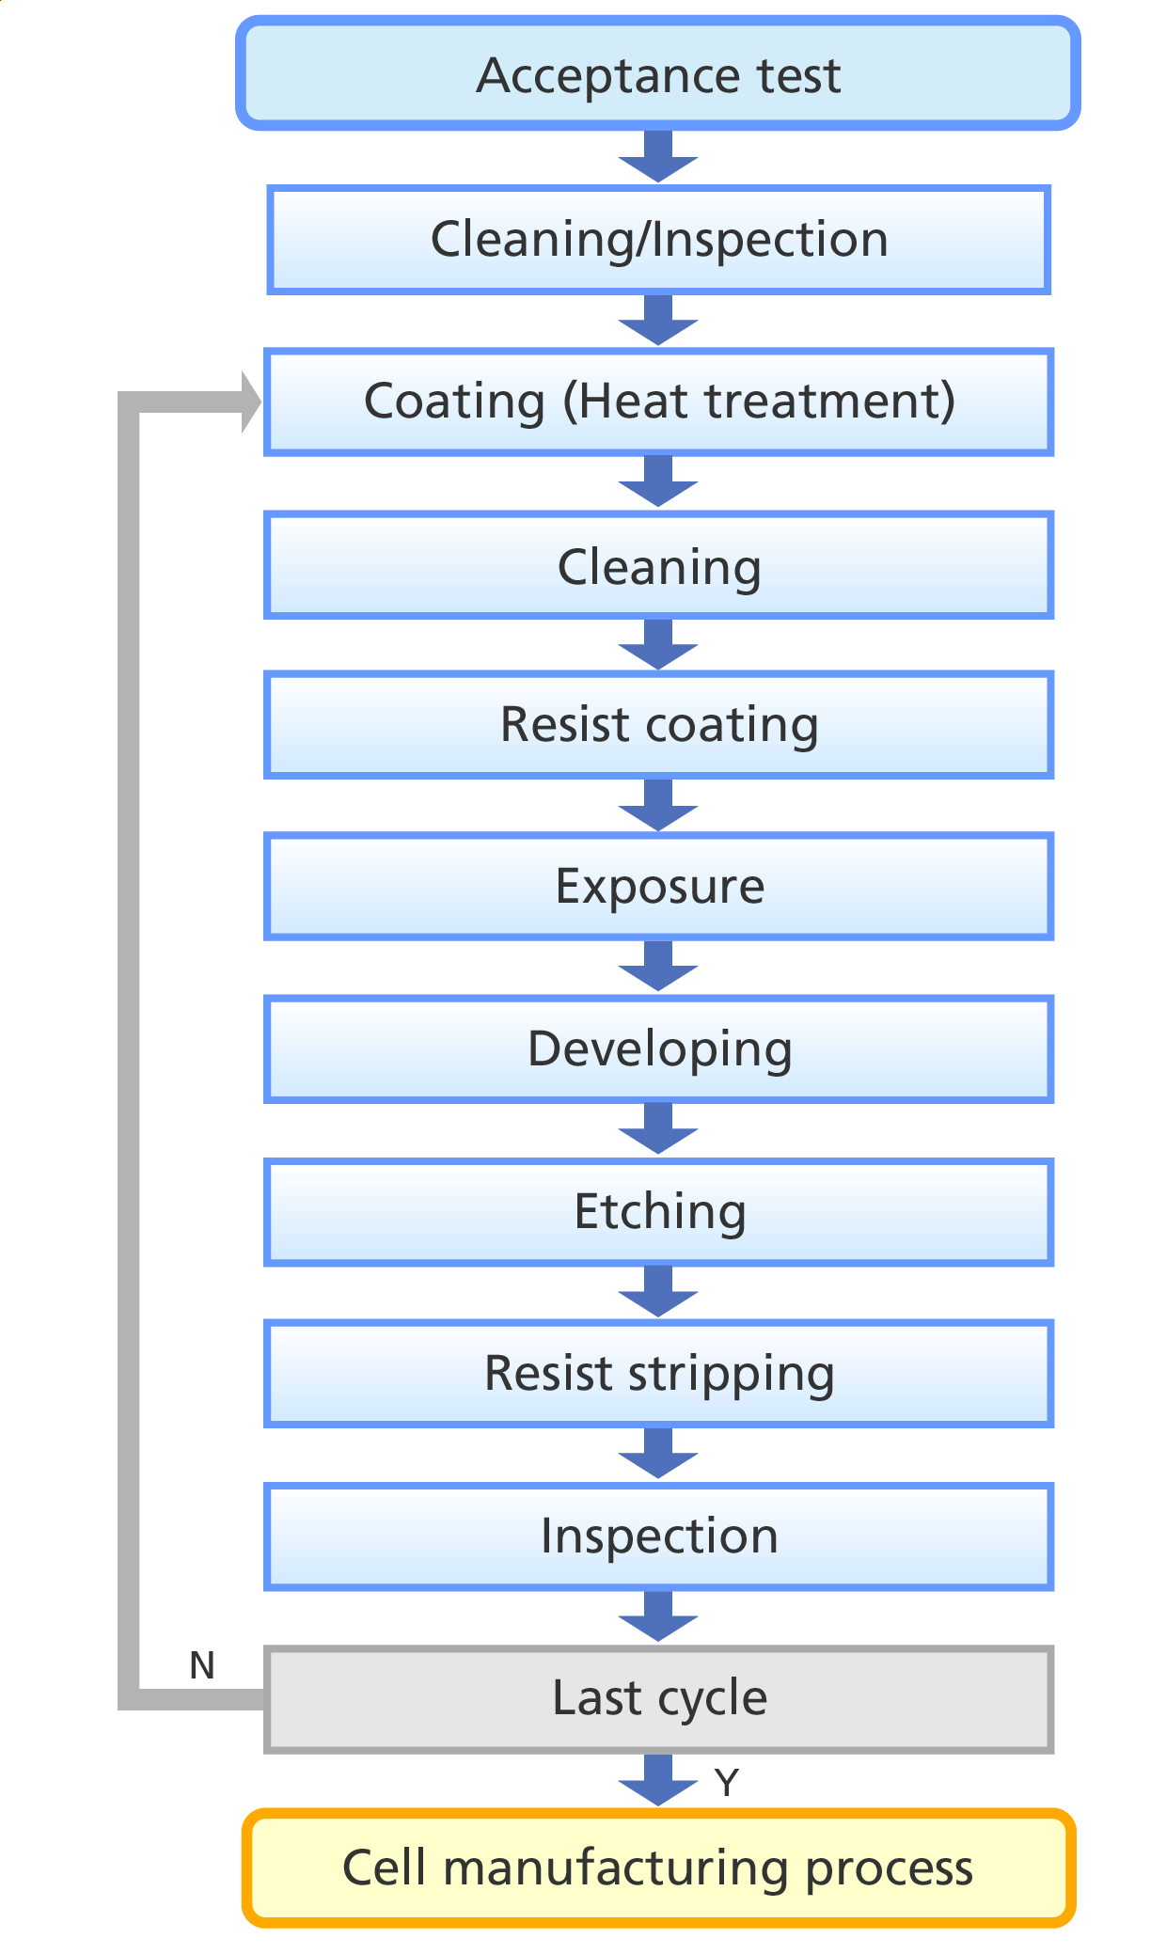Click the Resist stripping step
The image size is (1166, 1954).
pos(658,1374)
